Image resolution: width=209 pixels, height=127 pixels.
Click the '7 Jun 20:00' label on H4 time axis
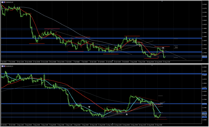12,62
